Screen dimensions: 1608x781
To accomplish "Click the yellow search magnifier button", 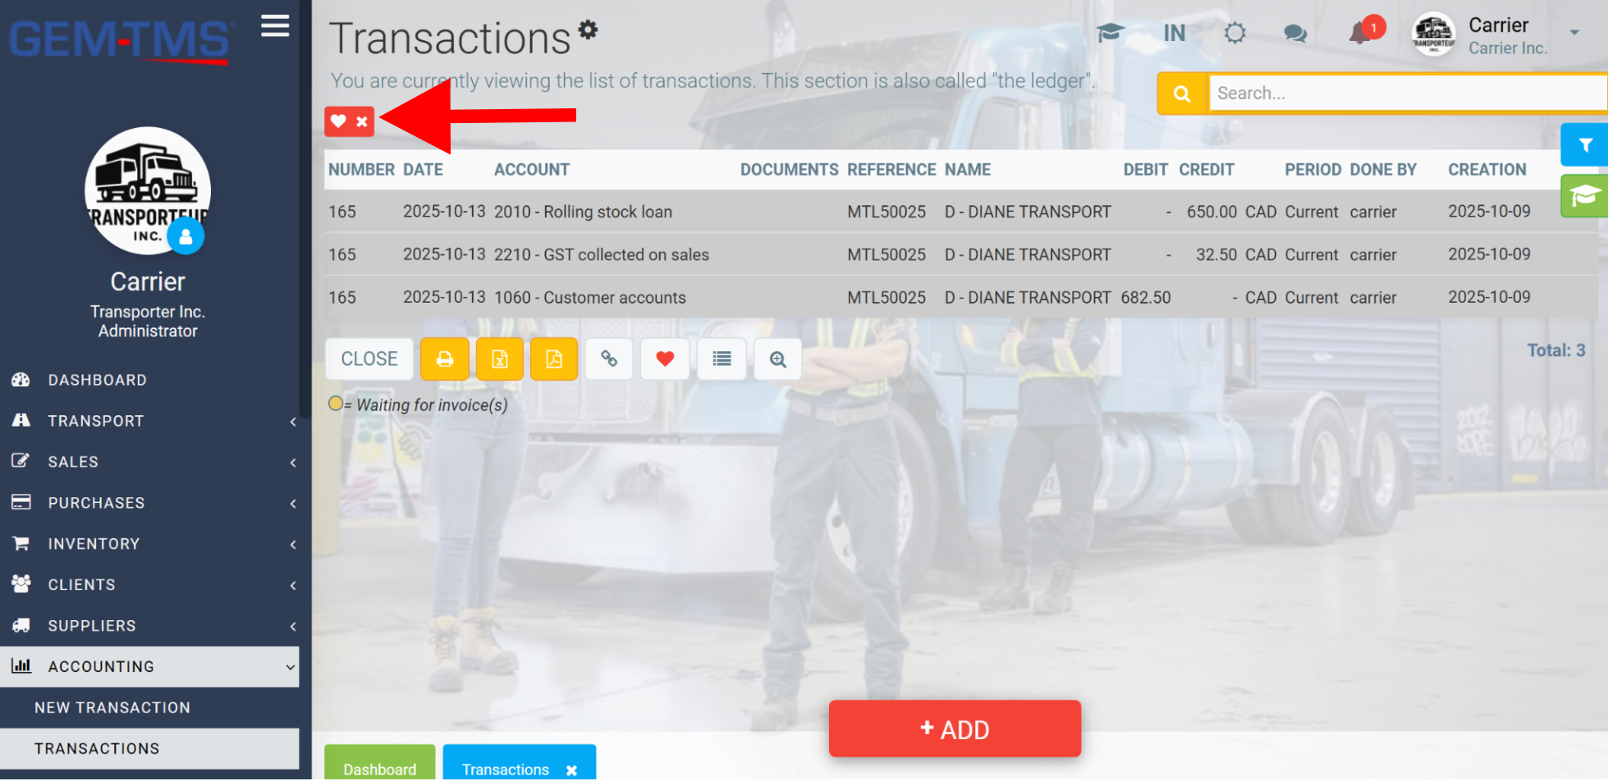I will pyautogui.click(x=1182, y=94).
